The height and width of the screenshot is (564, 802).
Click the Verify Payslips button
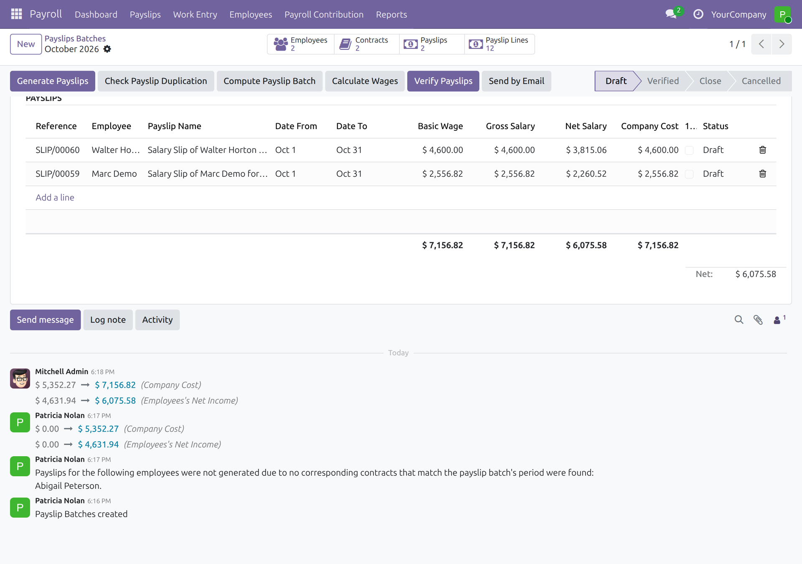pyautogui.click(x=443, y=81)
